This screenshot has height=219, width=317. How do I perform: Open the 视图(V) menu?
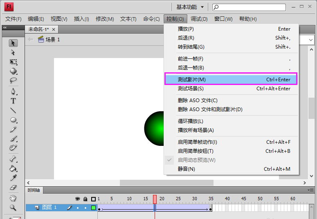click(59, 19)
